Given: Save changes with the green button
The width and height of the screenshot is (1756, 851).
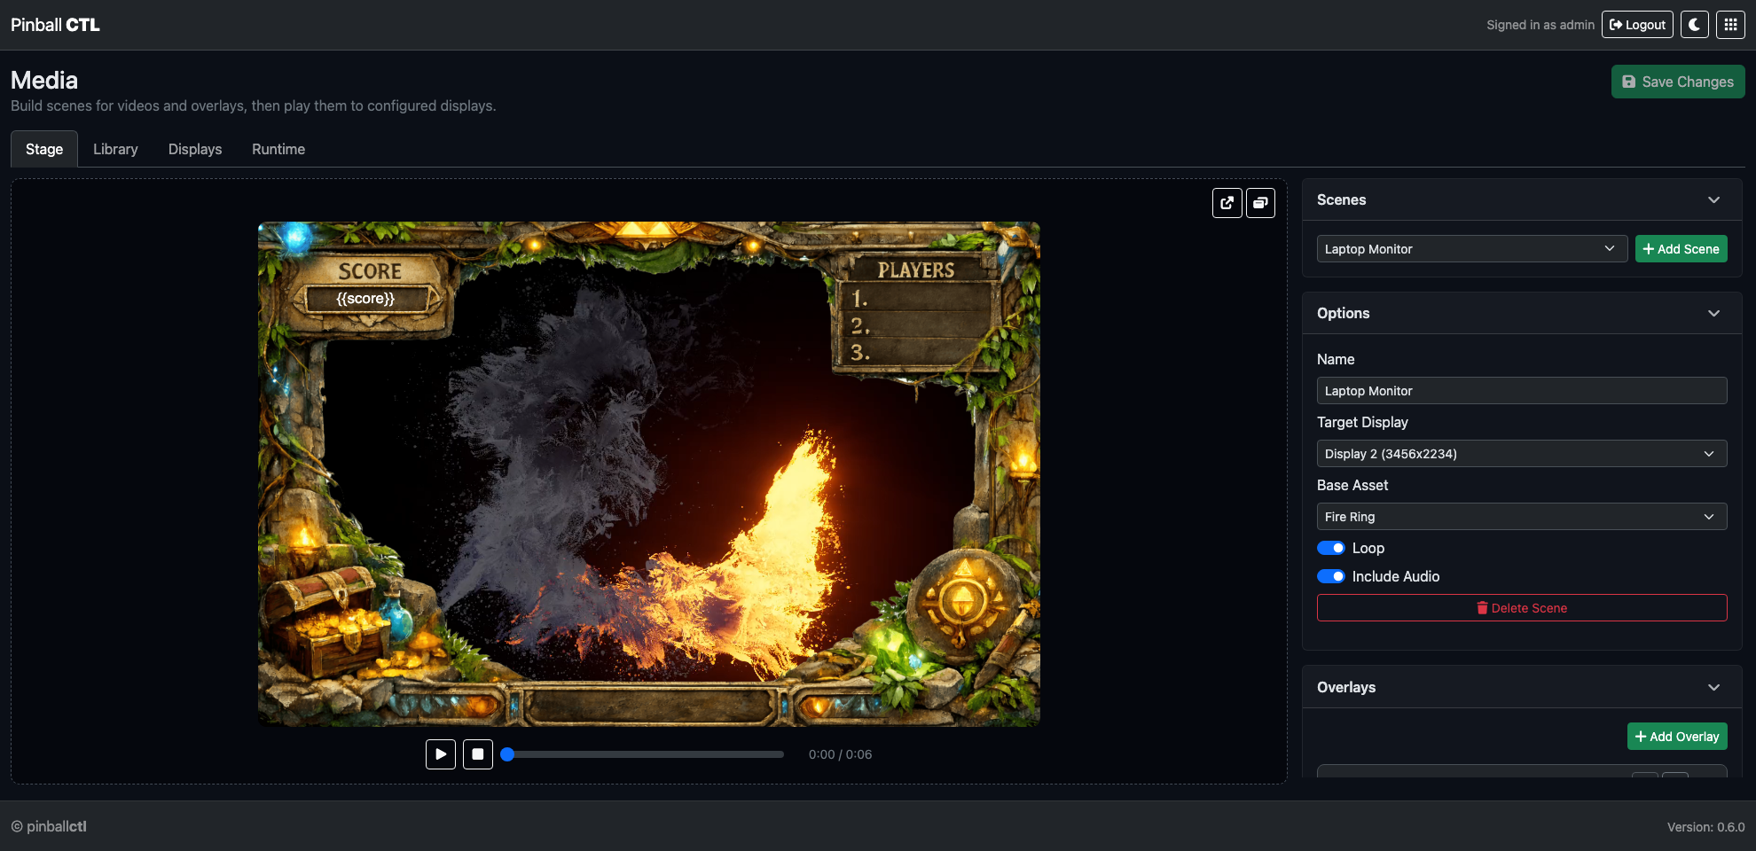Looking at the screenshot, I should (1677, 82).
